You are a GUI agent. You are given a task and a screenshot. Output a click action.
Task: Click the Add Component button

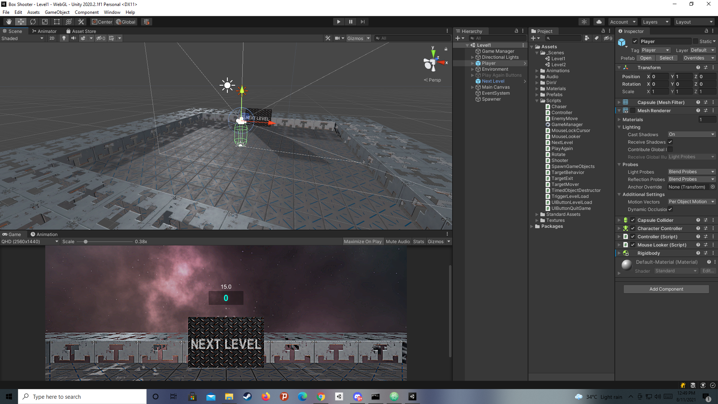[666, 289]
